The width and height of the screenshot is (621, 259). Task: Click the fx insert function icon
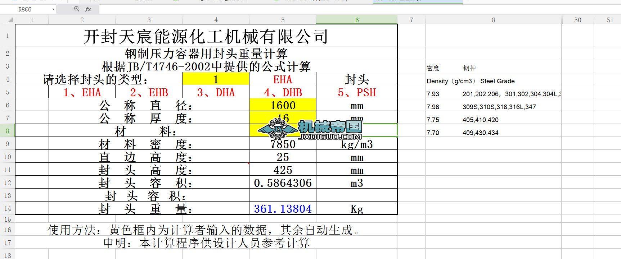(x=88, y=9)
